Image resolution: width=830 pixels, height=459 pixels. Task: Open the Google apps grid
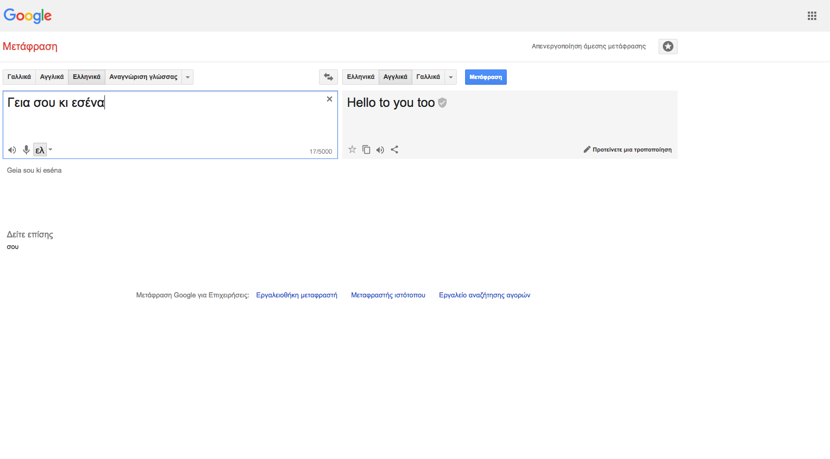(x=812, y=16)
